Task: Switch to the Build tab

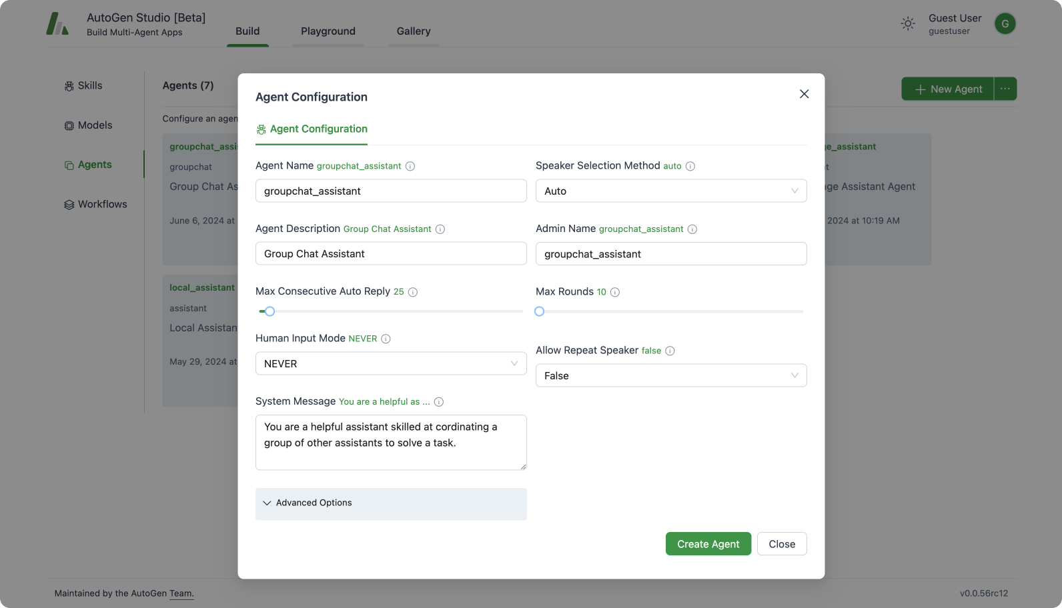Action: (247, 31)
